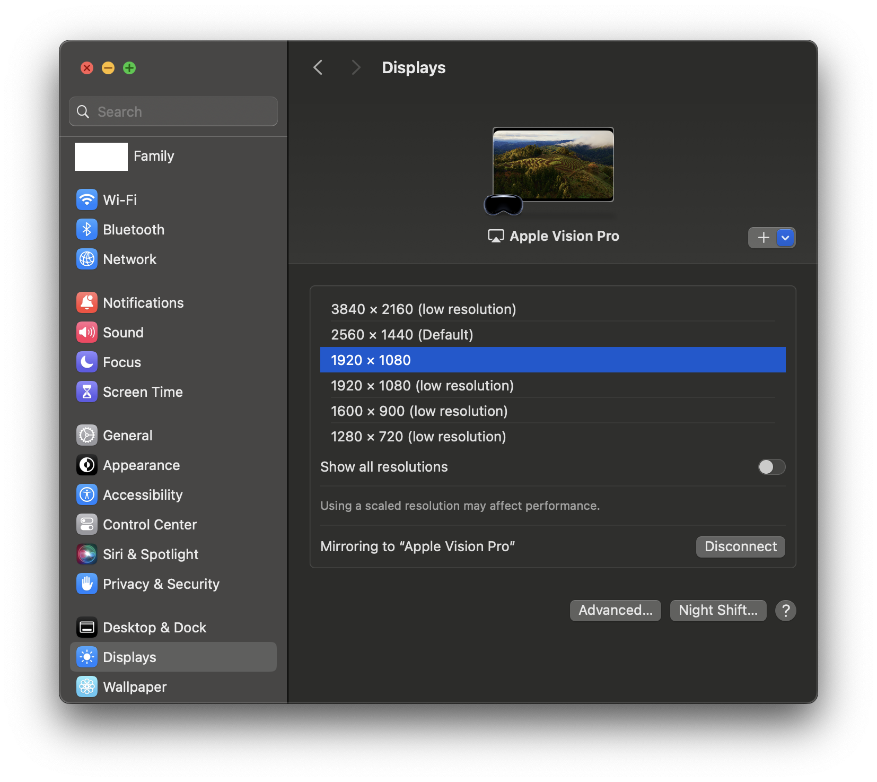Click the Apple Vision Pro display name
Screen dimensions: 877x782
[x=564, y=236]
